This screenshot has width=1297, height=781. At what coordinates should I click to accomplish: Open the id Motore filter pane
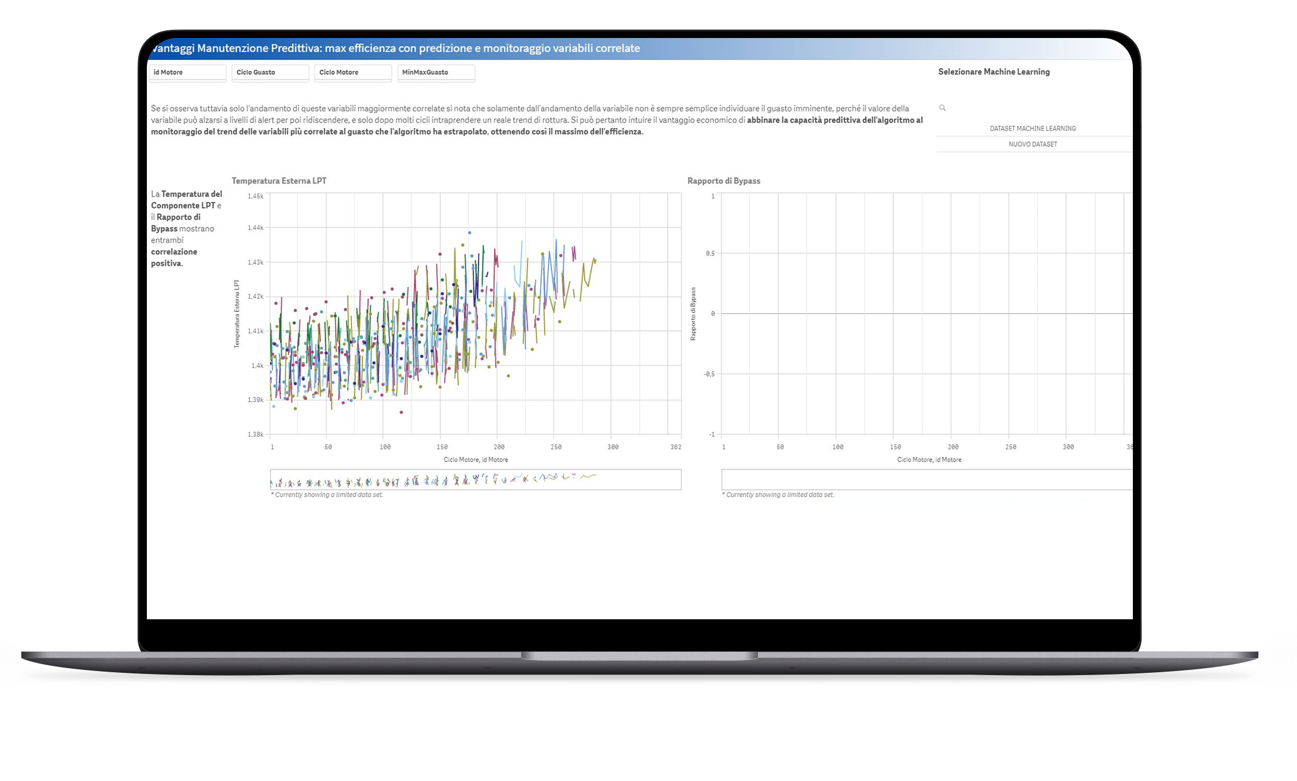click(x=187, y=73)
